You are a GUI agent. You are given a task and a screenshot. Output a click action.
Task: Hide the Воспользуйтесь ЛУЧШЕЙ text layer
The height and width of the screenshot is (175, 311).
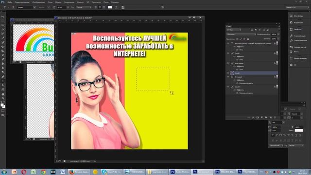pyautogui.click(x=228, y=43)
